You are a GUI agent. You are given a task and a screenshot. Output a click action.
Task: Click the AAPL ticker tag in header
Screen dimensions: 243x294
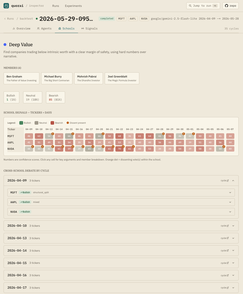pos(133,19)
